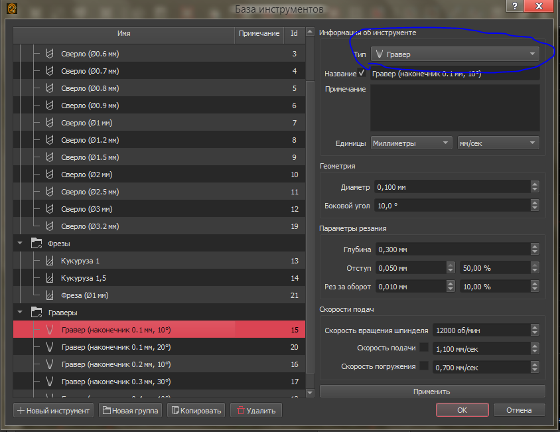Select the Кукуруза 1,5 tool row

pos(159,278)
